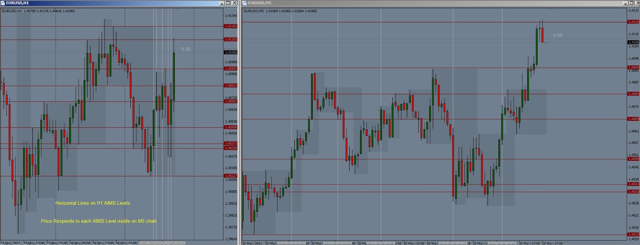Image resolution: width=640 pixels, height=245 pixels.
Task: Select the 1.40496 level label on H1
Action: tap(231, 127)
